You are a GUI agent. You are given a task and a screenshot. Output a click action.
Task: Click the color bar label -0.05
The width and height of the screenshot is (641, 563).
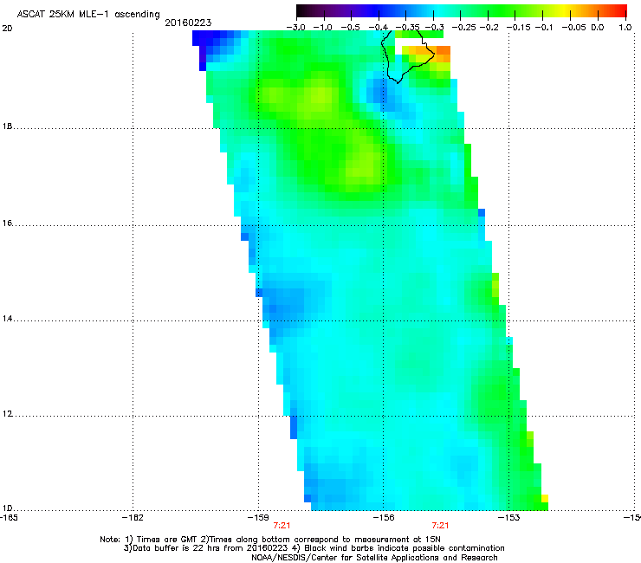574,28
